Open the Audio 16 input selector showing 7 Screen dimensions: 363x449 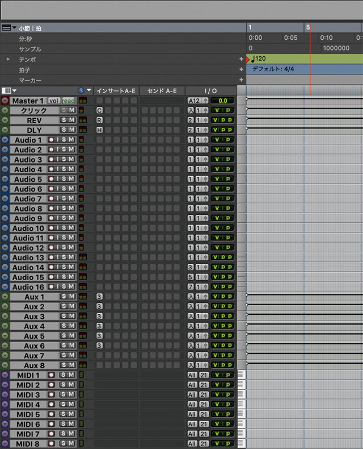pos(191,286)
